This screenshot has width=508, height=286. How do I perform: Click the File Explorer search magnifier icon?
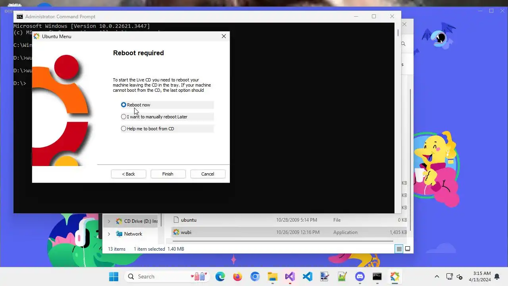[x=403, y=44]
